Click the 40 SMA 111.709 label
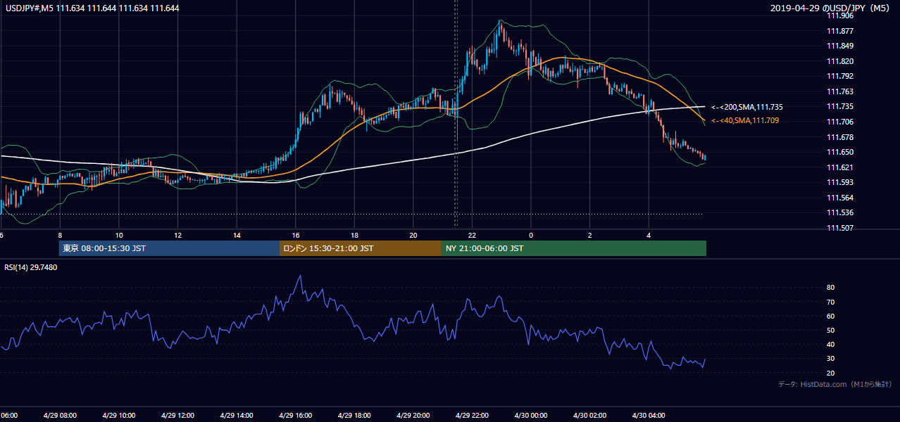The height and width of the screenshot is (422, 900). (745, 121)
